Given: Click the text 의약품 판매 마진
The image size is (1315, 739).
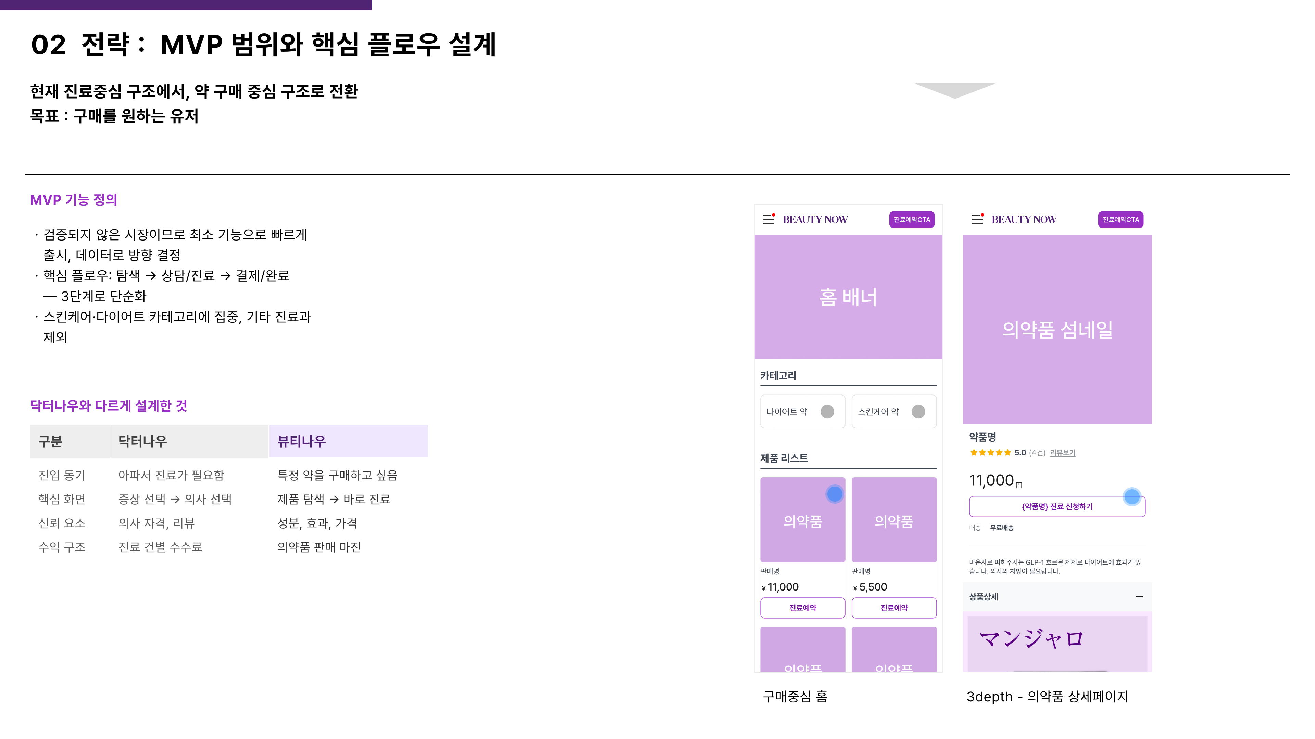Looking at the screenshot, I should click(319, 547).
